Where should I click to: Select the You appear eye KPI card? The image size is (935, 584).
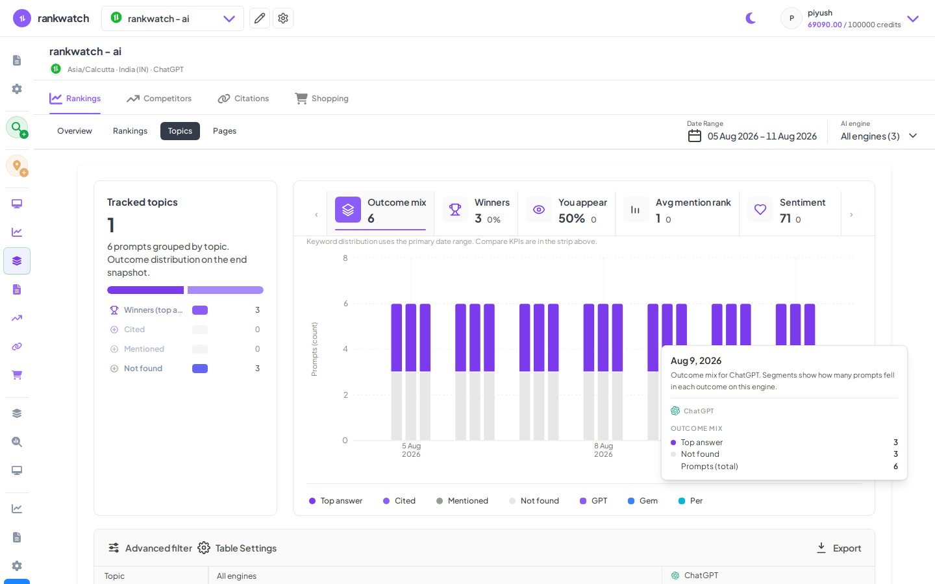coord(567,210)
